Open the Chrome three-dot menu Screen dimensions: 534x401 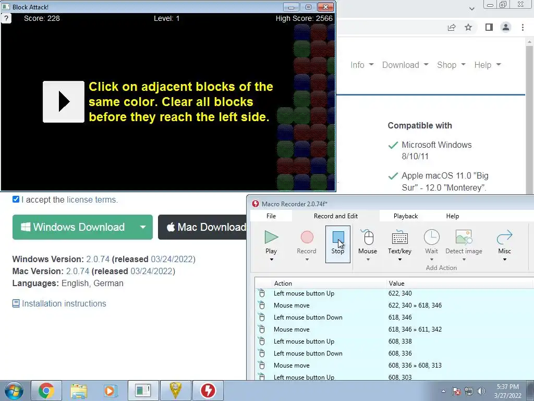[523, 27]
